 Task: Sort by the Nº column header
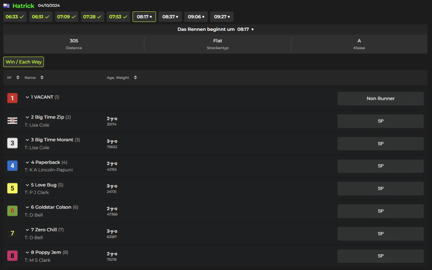(x=13, y=78)
